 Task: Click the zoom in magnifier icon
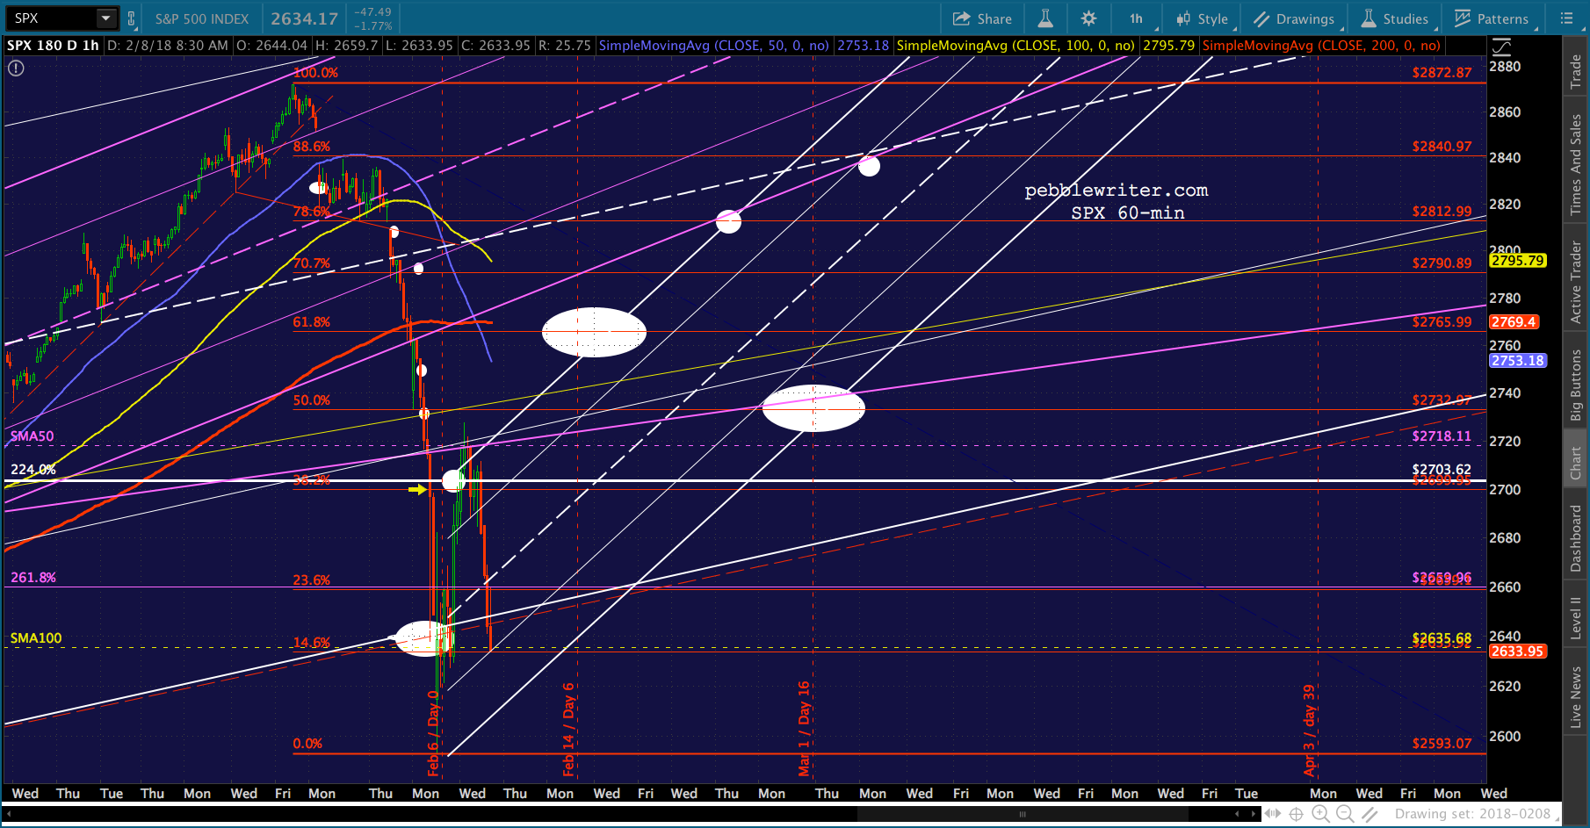click(1320, 814)
